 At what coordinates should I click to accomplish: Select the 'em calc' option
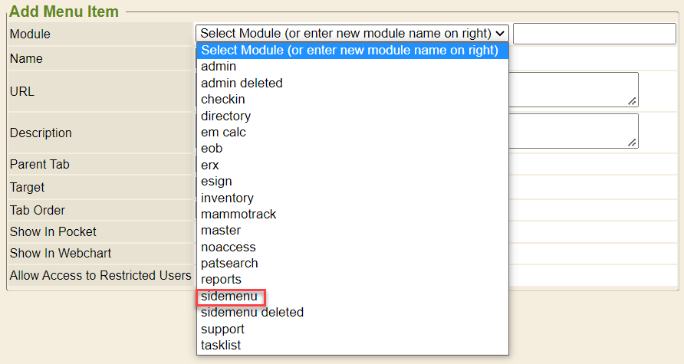[x=223, y=133]
